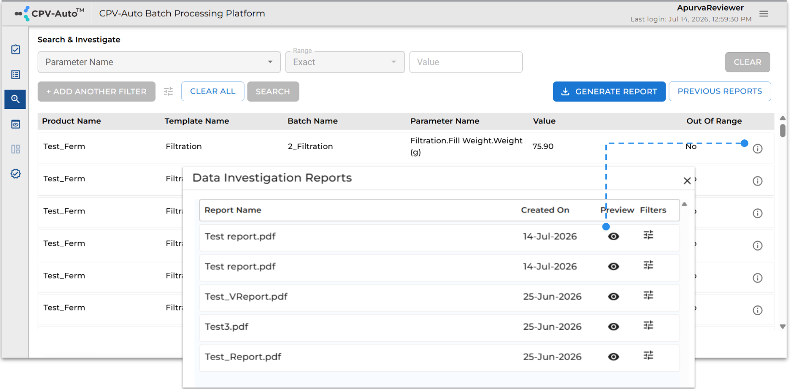Click the results table scroll down arrow
The width and height of the screenshot is (790, 389).
tap(783, 326)
